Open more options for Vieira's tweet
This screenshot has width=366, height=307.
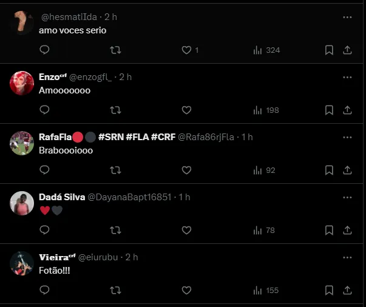347,257
